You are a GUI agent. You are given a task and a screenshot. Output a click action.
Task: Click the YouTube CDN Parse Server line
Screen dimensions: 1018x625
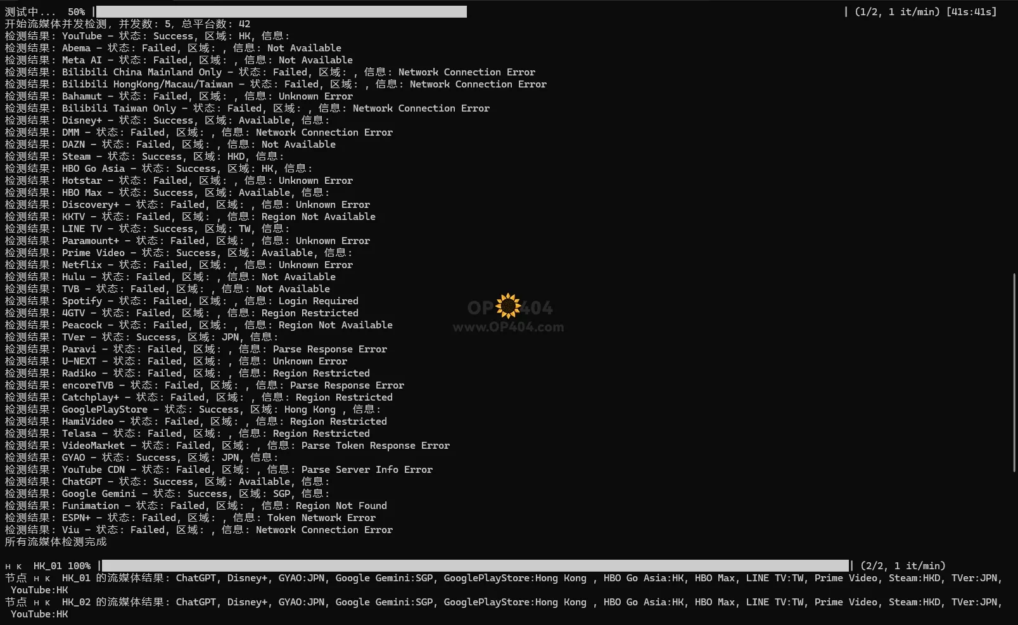(219, 470)
